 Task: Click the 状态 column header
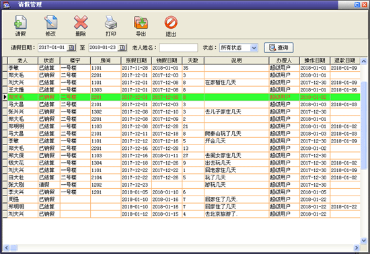pos(49,60)
